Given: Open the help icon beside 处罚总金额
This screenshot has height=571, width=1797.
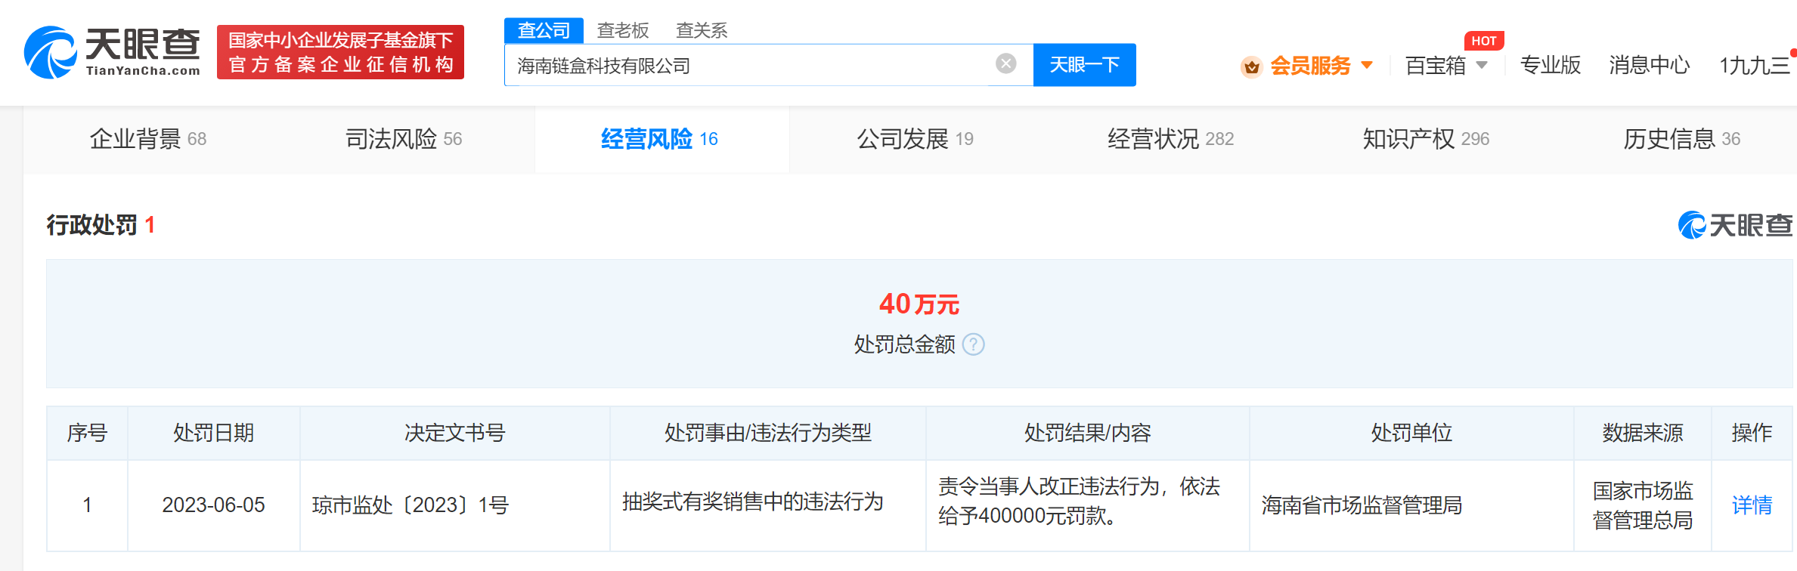Looking at the screenshot, I should (974, 344).
